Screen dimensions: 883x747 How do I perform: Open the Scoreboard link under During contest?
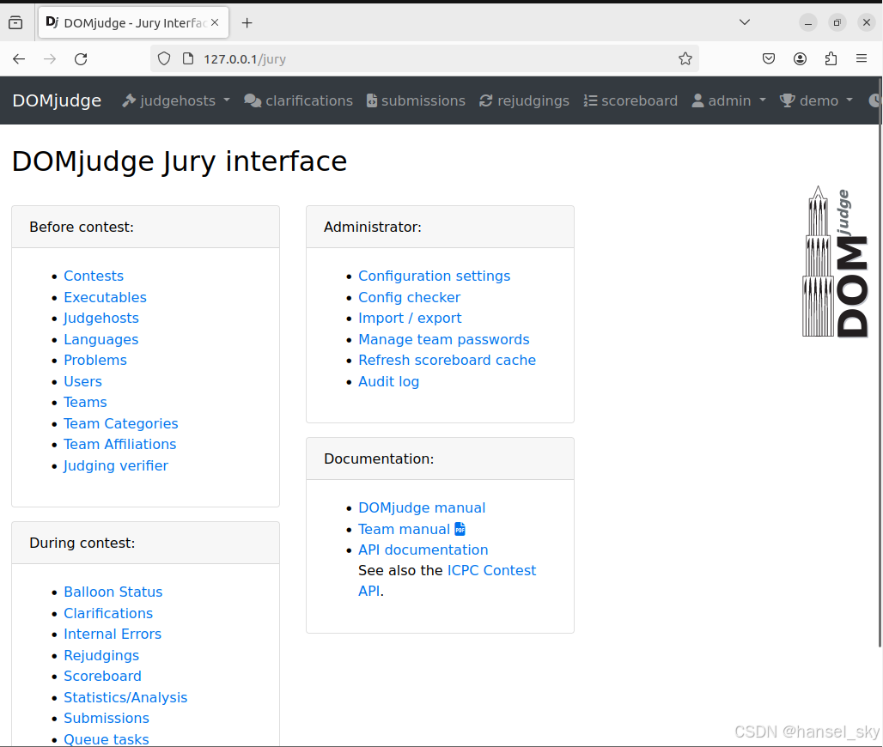(x=102, y=677)
